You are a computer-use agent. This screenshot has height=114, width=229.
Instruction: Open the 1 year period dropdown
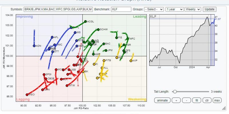[x=175, y=9]
